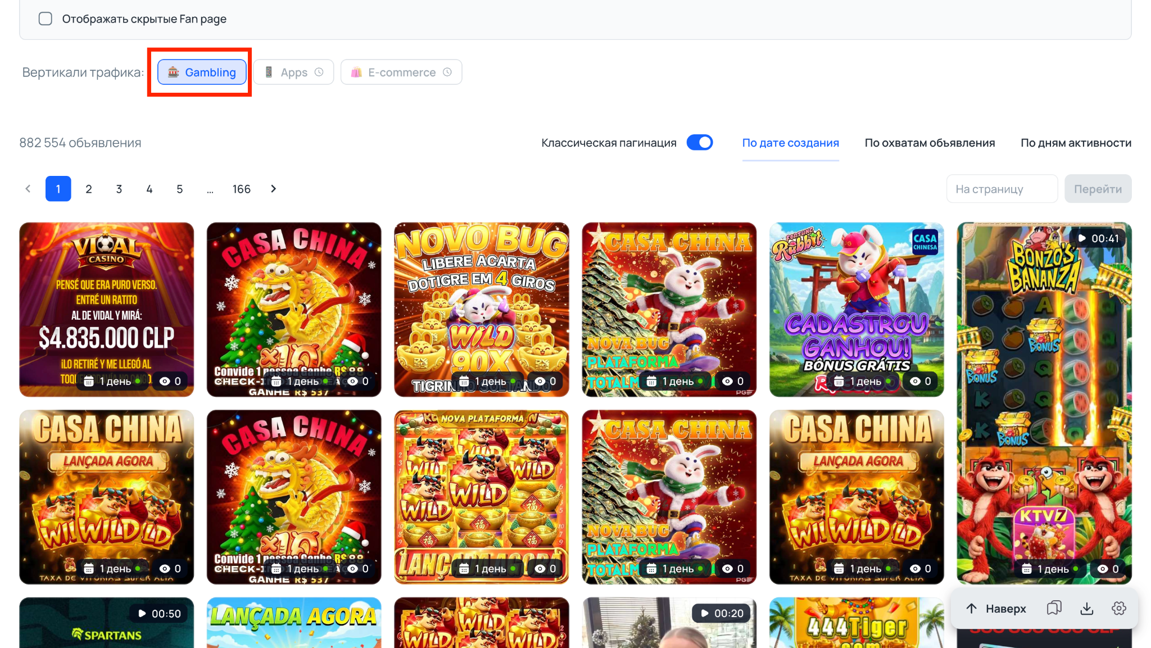Click the Наверх scroll-to-top button
Screen dimensions: 1151x648
click(x=996, y=608)
